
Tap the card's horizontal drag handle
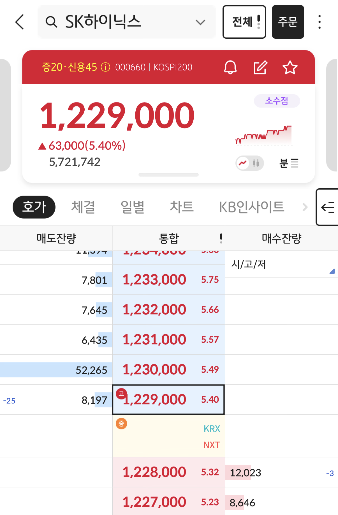[x=168, y=175]
